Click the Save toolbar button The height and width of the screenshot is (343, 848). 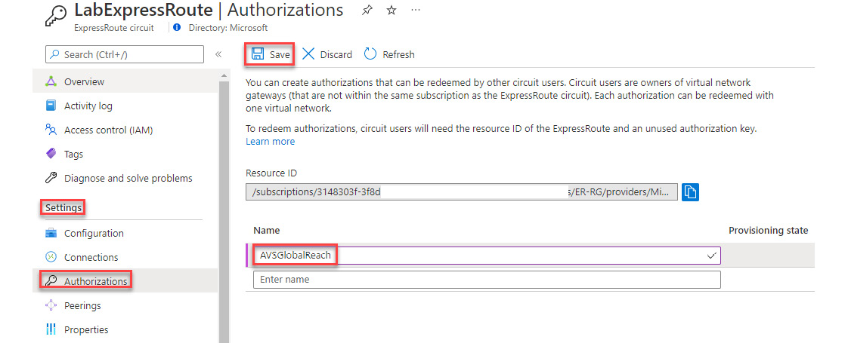pyautogui.click(x=270, y=54)
